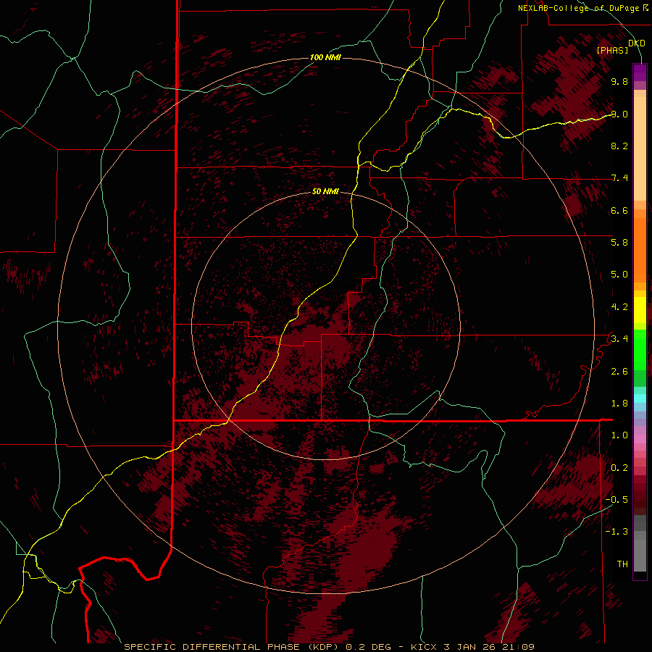Click the 5.8 value on color scale
The width and height of the screenshot is (652, 652).
tap(619, 243)
